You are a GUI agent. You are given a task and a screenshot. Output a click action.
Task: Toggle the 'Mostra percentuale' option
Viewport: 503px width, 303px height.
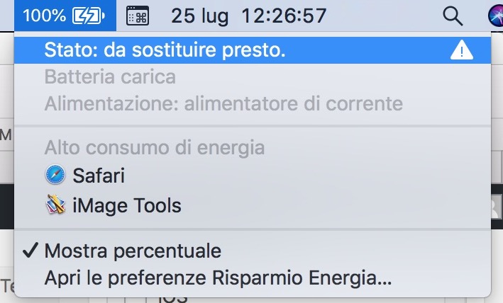[133, 250]
